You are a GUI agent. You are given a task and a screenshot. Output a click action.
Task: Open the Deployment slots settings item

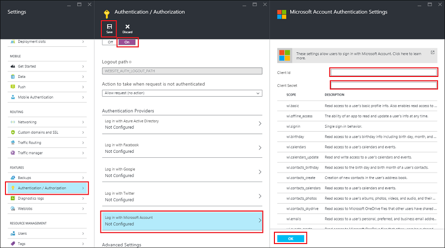tap(47, 41)
